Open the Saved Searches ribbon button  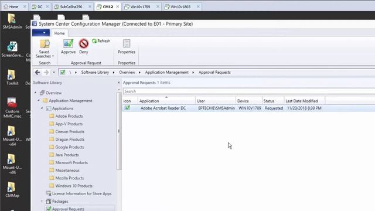pyautogui.click(x=45, y=49)
